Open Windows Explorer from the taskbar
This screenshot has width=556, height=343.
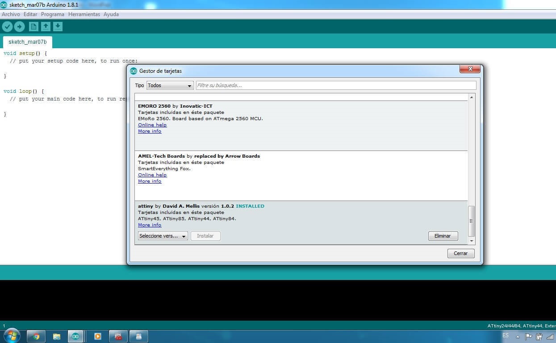pos(57,336)
